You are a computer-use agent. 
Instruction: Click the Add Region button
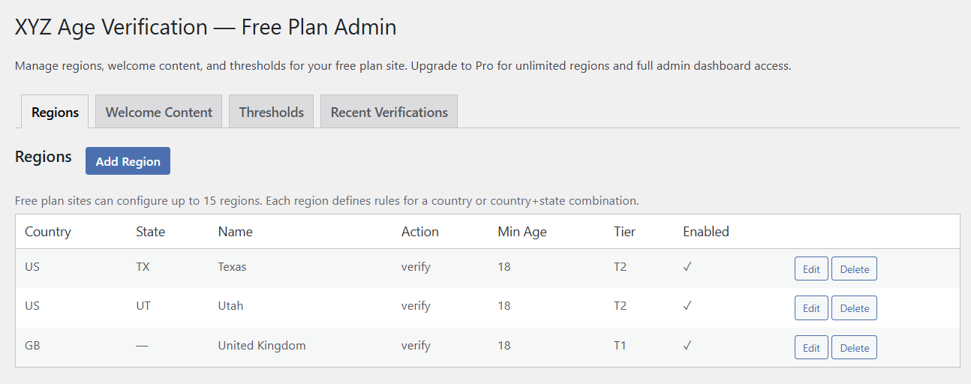(x=128, y=161)
